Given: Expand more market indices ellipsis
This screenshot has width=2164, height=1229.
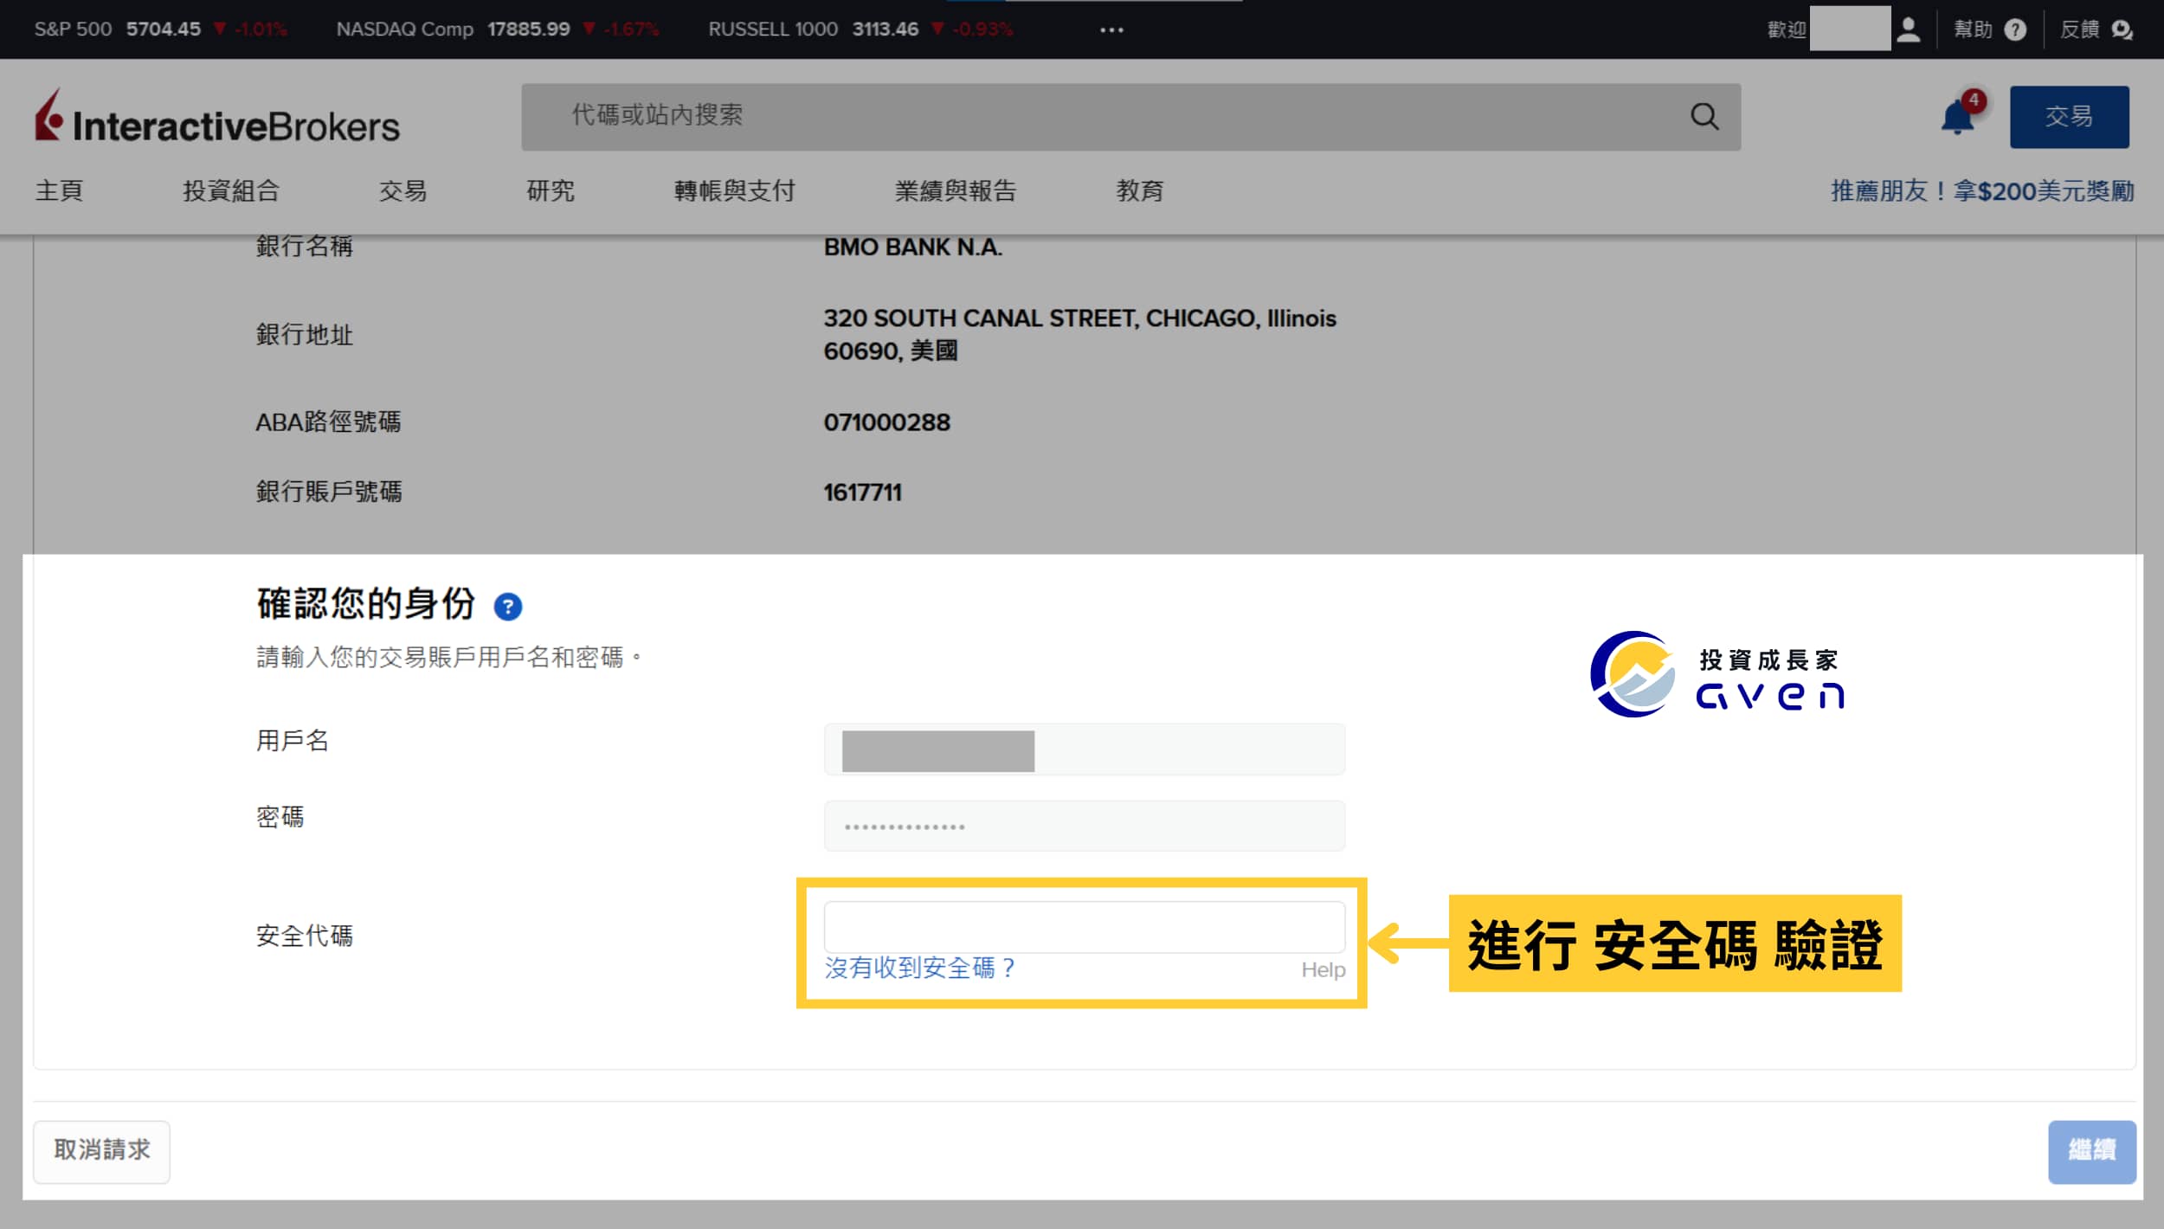Looking at the screenshot, I should click(1111, 29).
